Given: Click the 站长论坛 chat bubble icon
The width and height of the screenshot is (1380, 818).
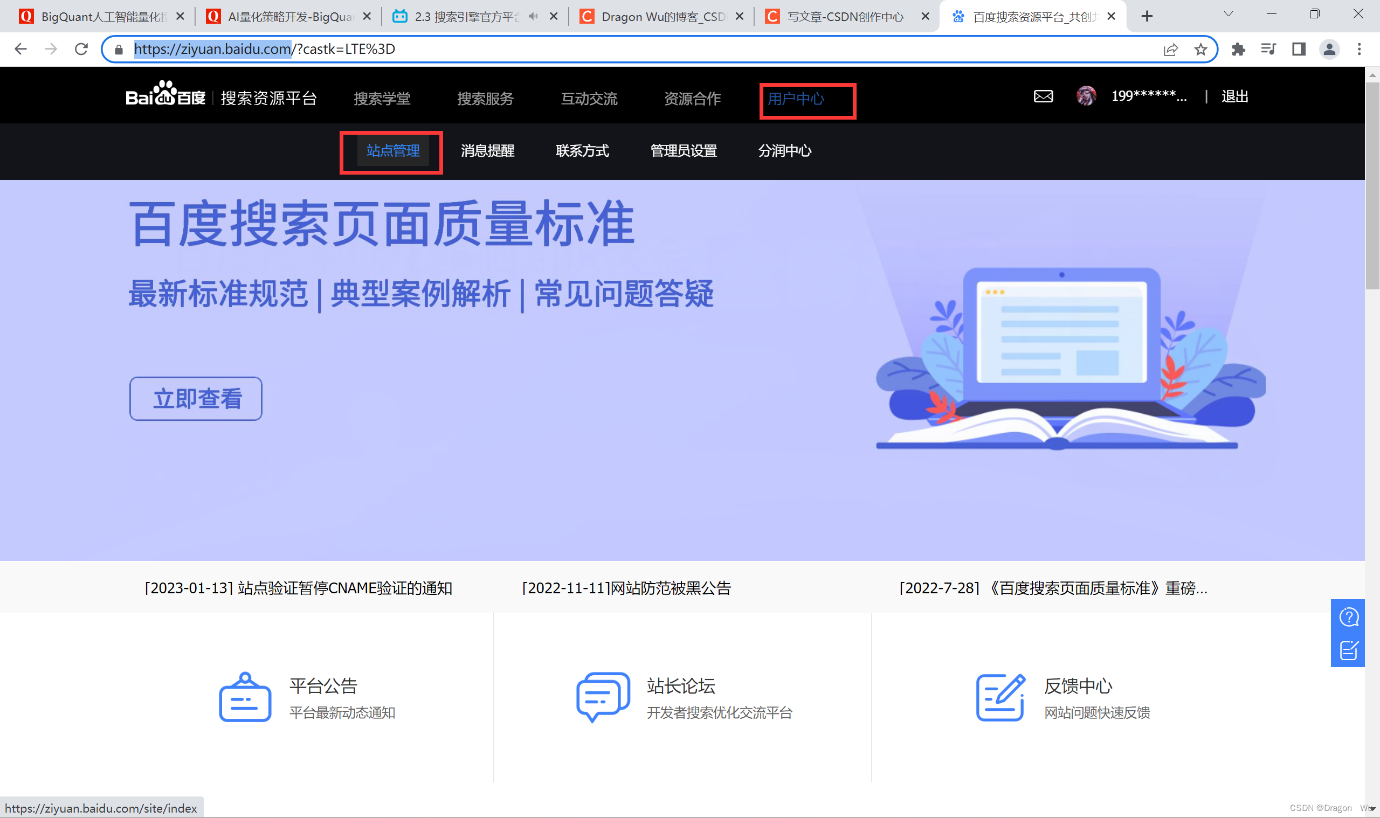Looking at the screenshot, I should [x=603, y=697].
